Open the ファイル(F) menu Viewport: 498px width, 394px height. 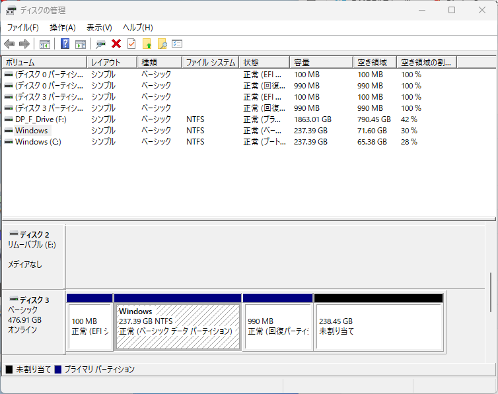pyautogui.click(x=23, y=28)
